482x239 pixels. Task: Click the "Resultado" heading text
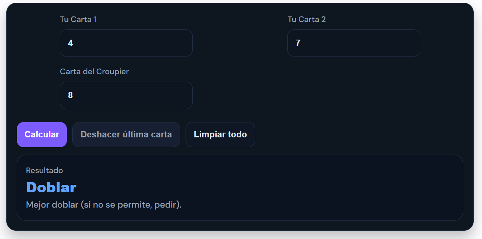coord(44,170)
